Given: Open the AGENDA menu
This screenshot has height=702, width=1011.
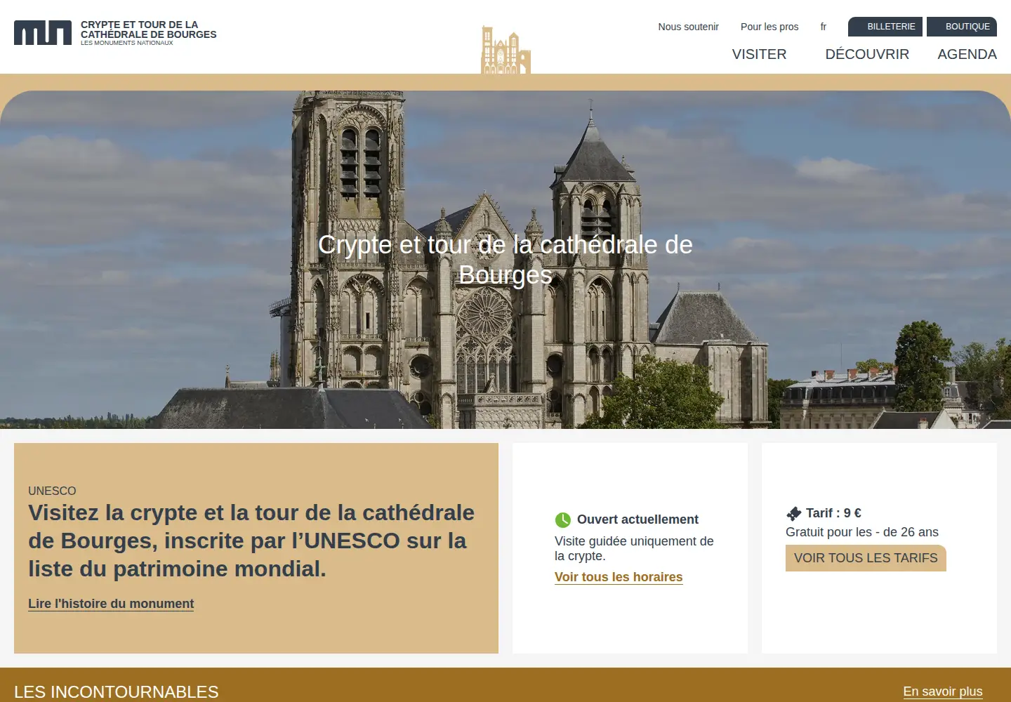Looking at the screenshot, I should click(x=967, y=54).
